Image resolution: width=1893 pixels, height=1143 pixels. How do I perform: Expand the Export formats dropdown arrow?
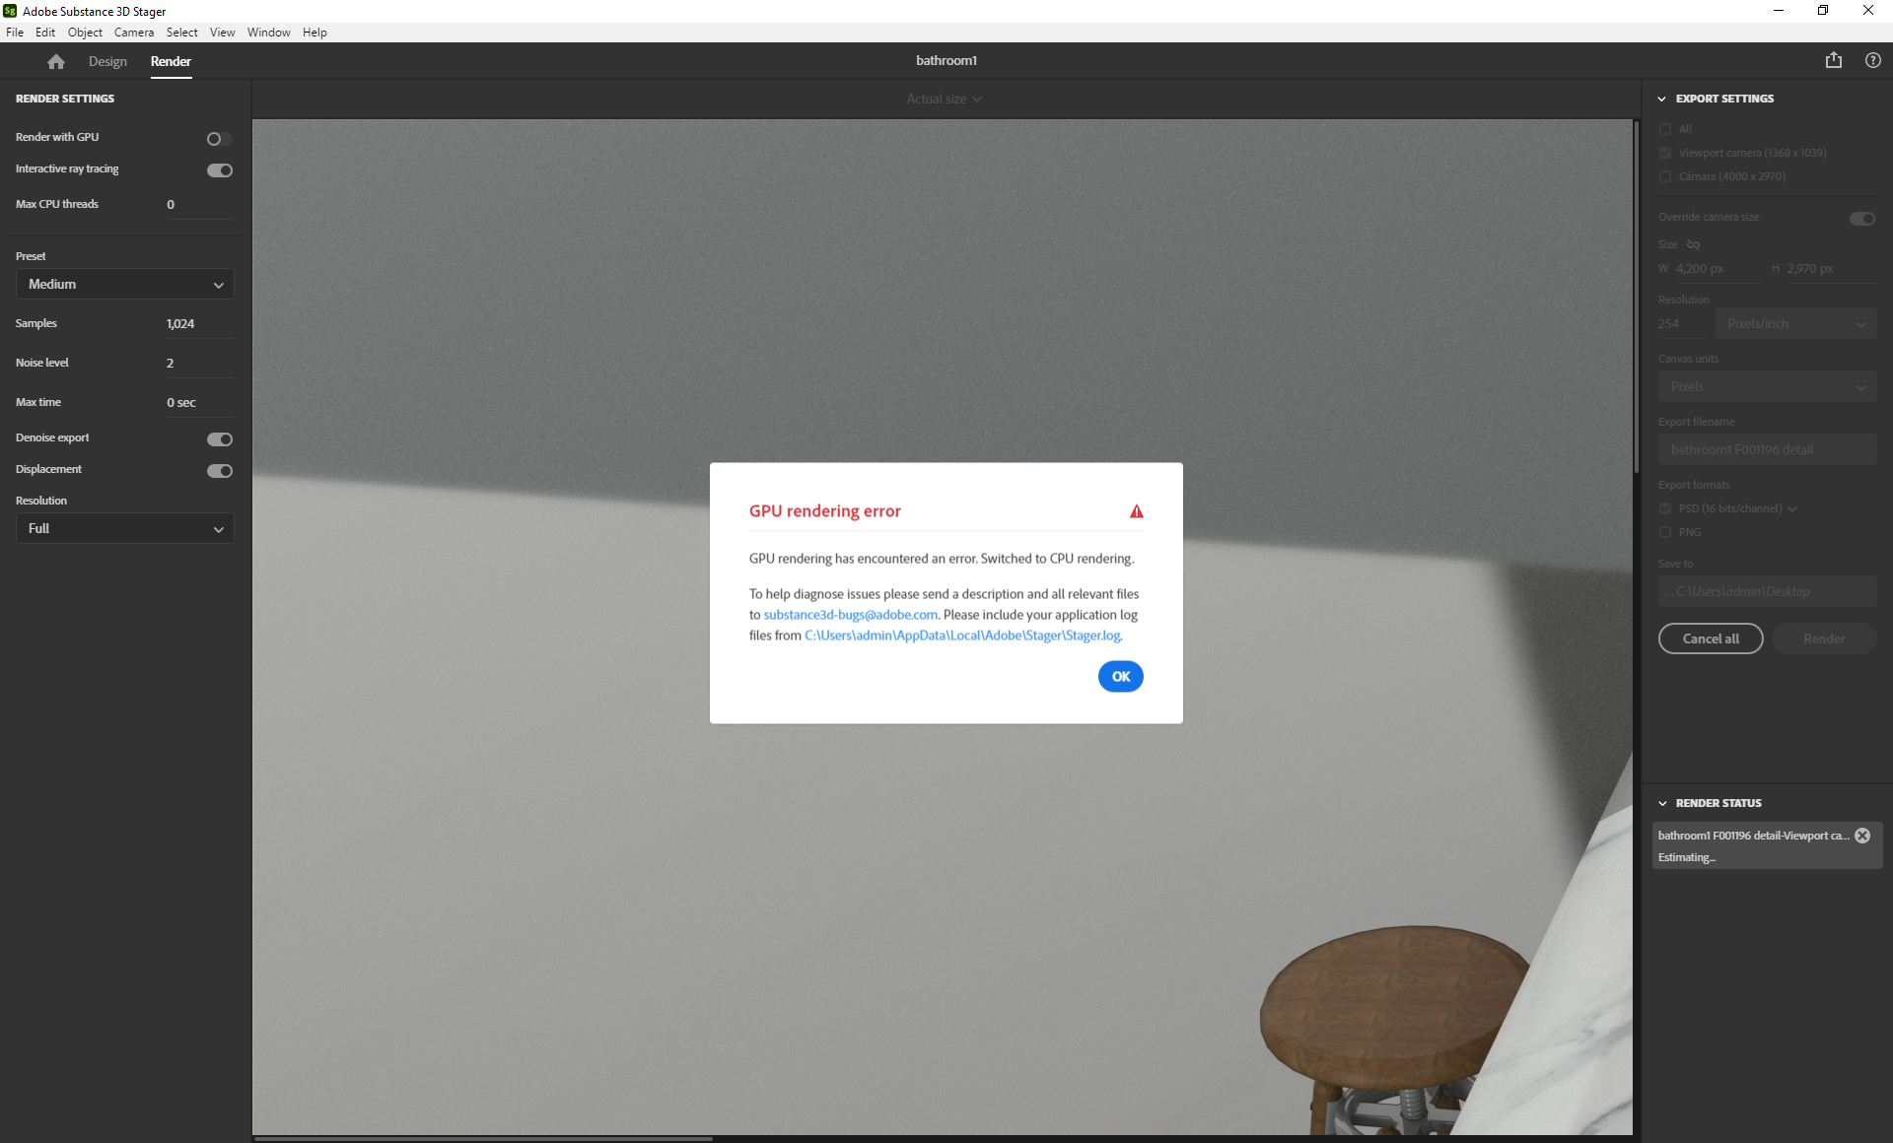coord(1791,508)
